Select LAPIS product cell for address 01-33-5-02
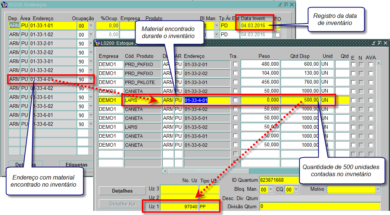This screenshot has width=390, height=215. pyautogui.click(x=143, y=127)
